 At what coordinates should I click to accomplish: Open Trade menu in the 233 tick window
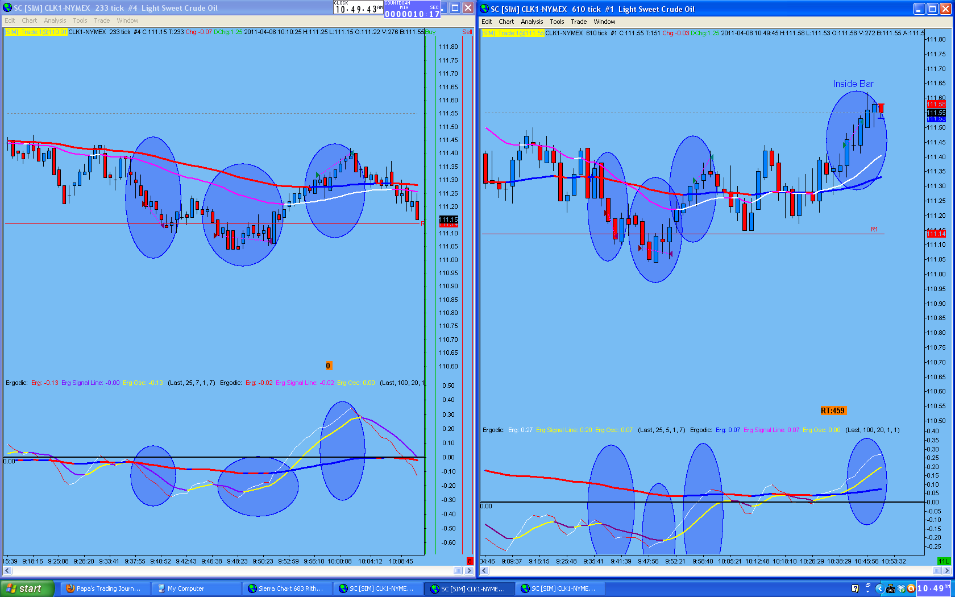pos(102,20)
